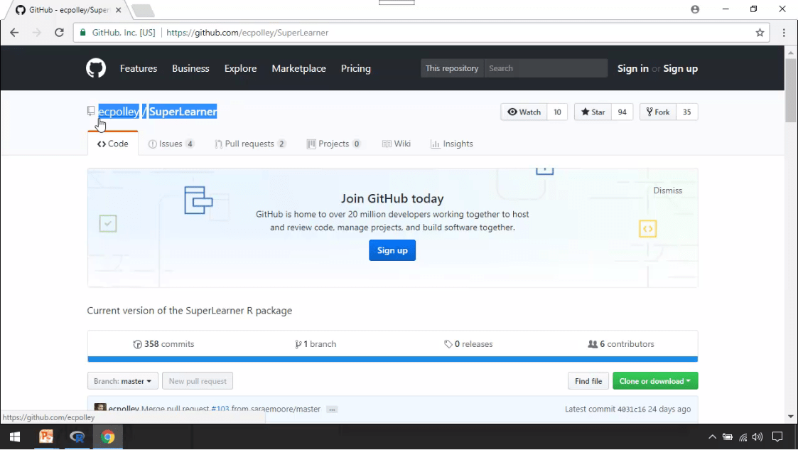Expand Clone or download dropdown

[655, 381]
